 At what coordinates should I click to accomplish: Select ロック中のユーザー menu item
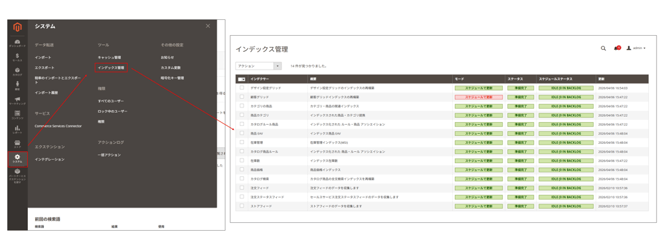point(113,111)
